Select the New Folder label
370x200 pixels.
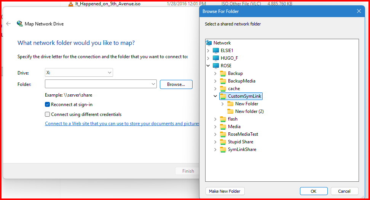(247, 104)
